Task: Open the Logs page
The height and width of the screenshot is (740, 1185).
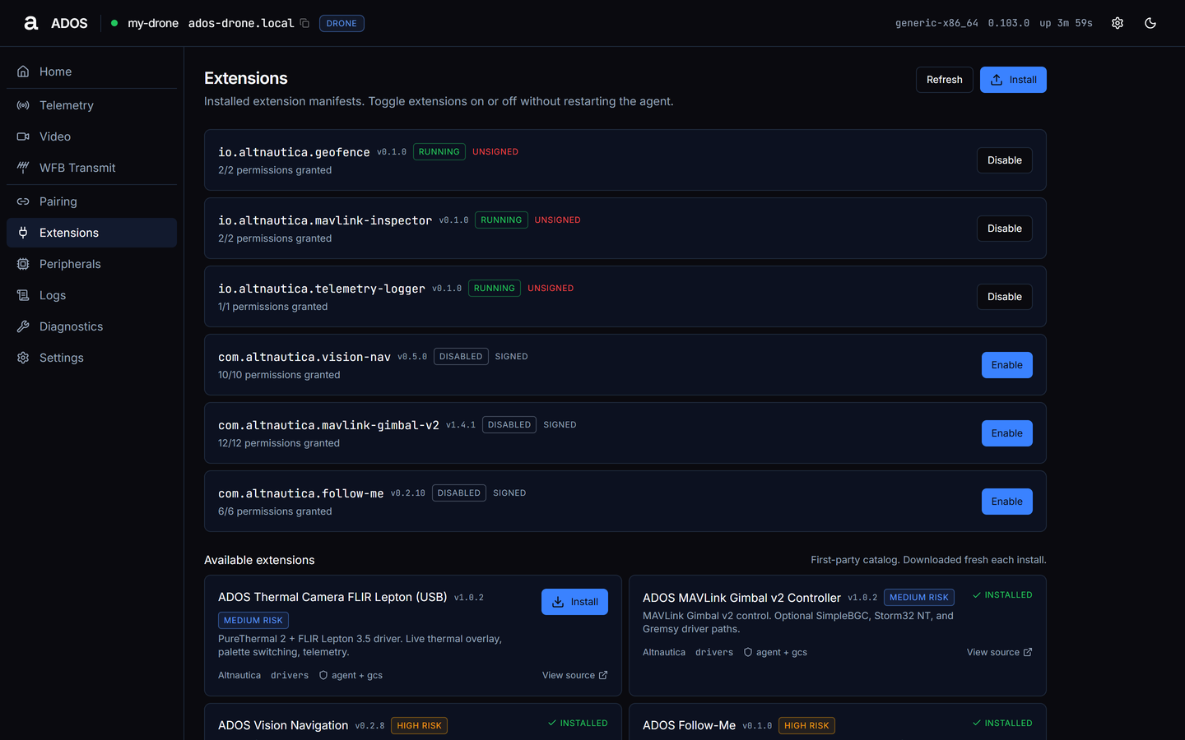Action: [x=91, y=295]
